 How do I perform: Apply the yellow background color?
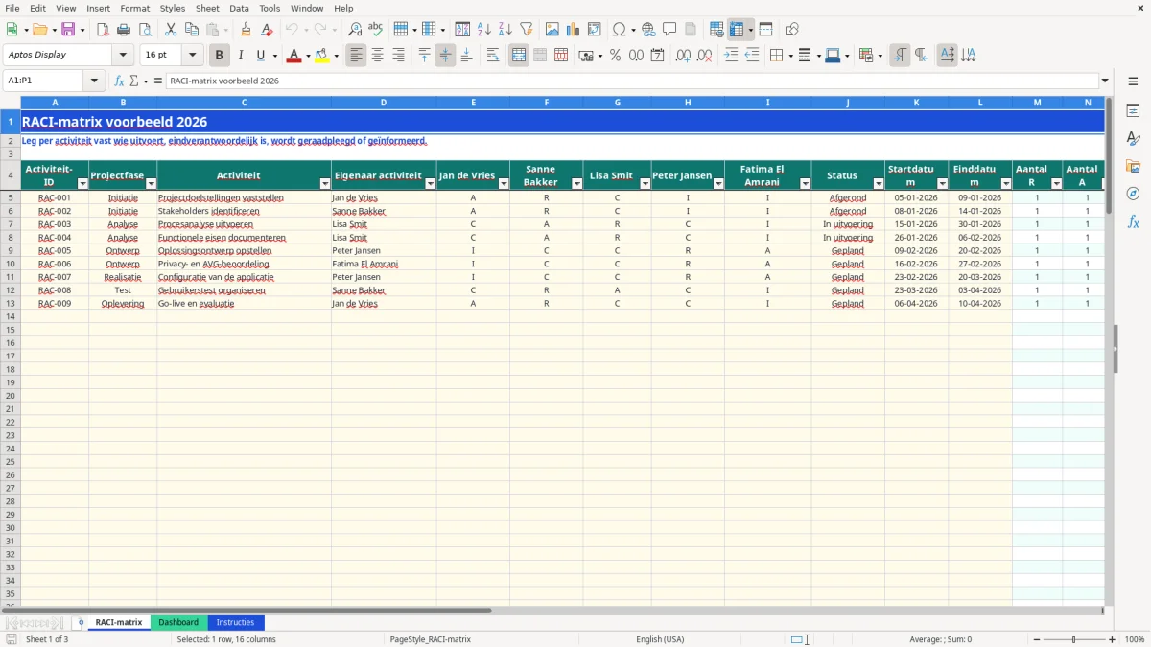click(321, 56)
